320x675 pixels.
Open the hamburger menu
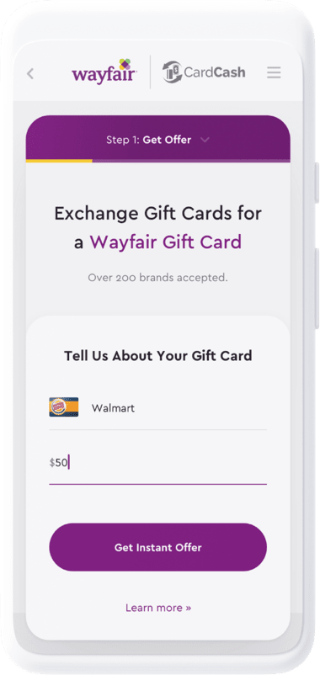tap(274, 72)
